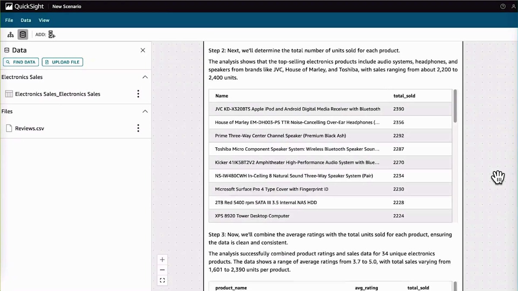Click the thread hierarchy toolbar icon
The width and height of the screenshot is (518, 291).
point(11,34)
